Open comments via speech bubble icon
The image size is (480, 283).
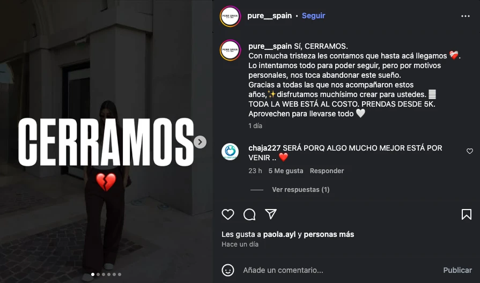click(249, 214)
